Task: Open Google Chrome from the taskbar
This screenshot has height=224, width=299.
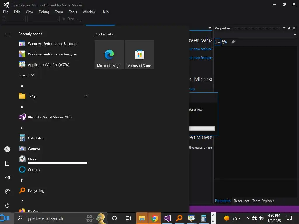Action: click(x=154, y=218)
